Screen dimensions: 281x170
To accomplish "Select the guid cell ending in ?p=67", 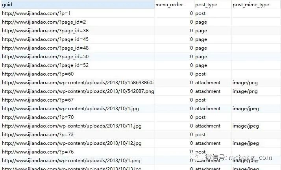I will [78, 100].
